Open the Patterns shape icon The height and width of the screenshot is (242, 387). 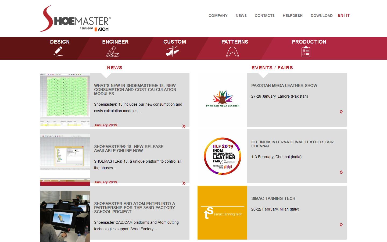click(x=232, y=52)
